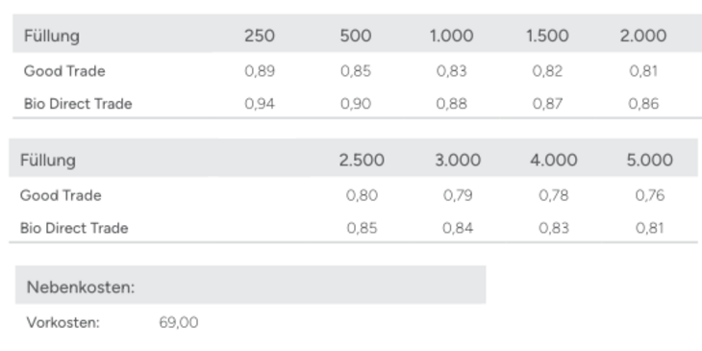Select the 2.500 quantity column header
702x351 pixels.
click(x=362, y=160)
